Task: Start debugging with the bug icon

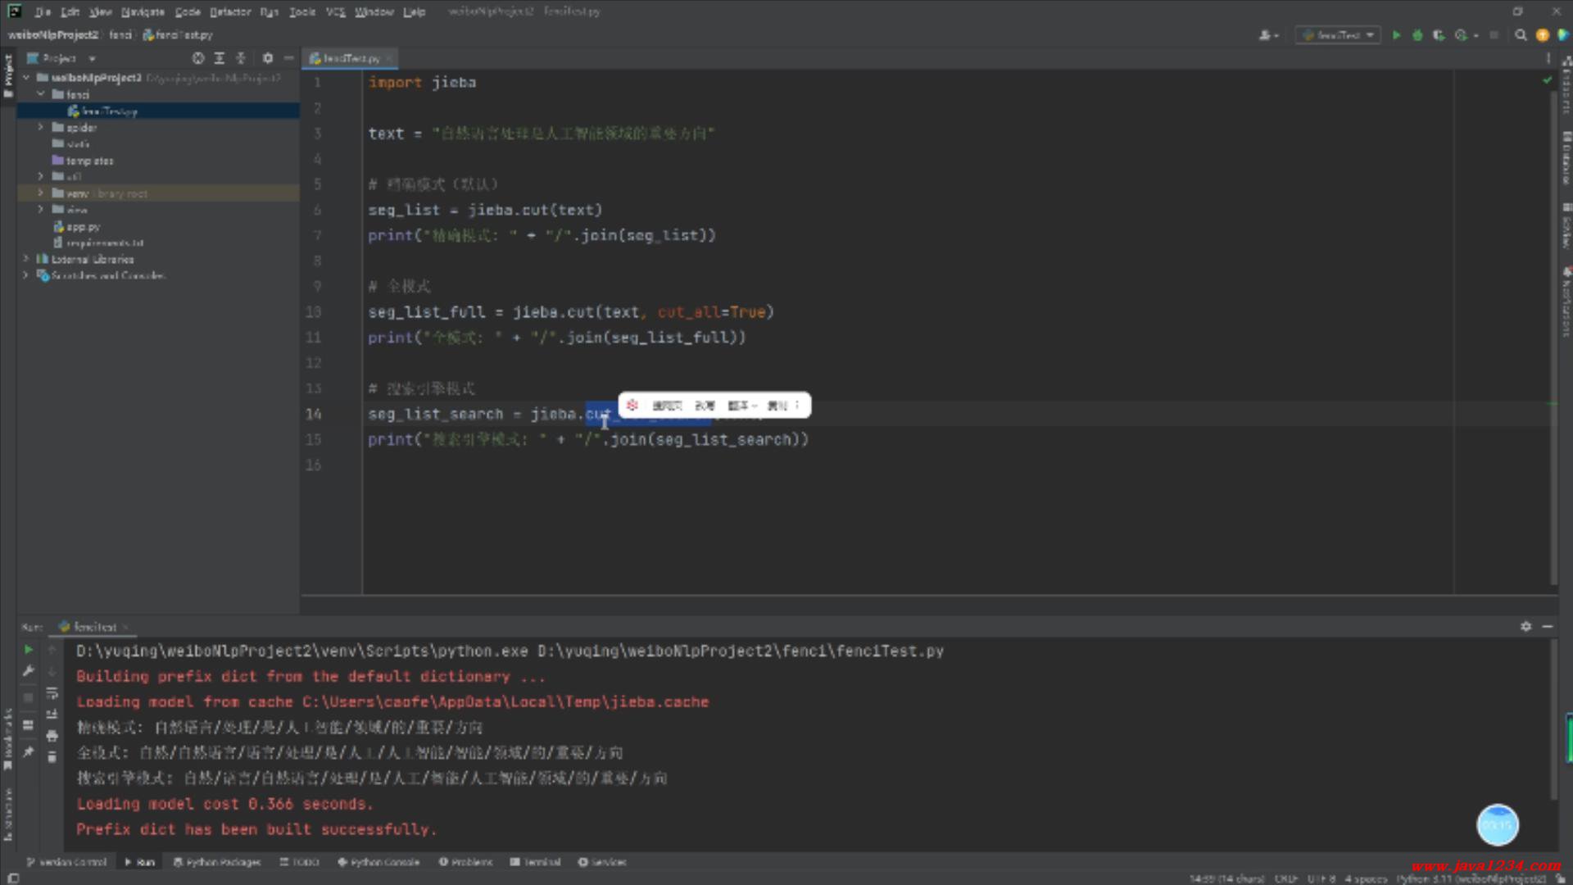Action: 1417,35
